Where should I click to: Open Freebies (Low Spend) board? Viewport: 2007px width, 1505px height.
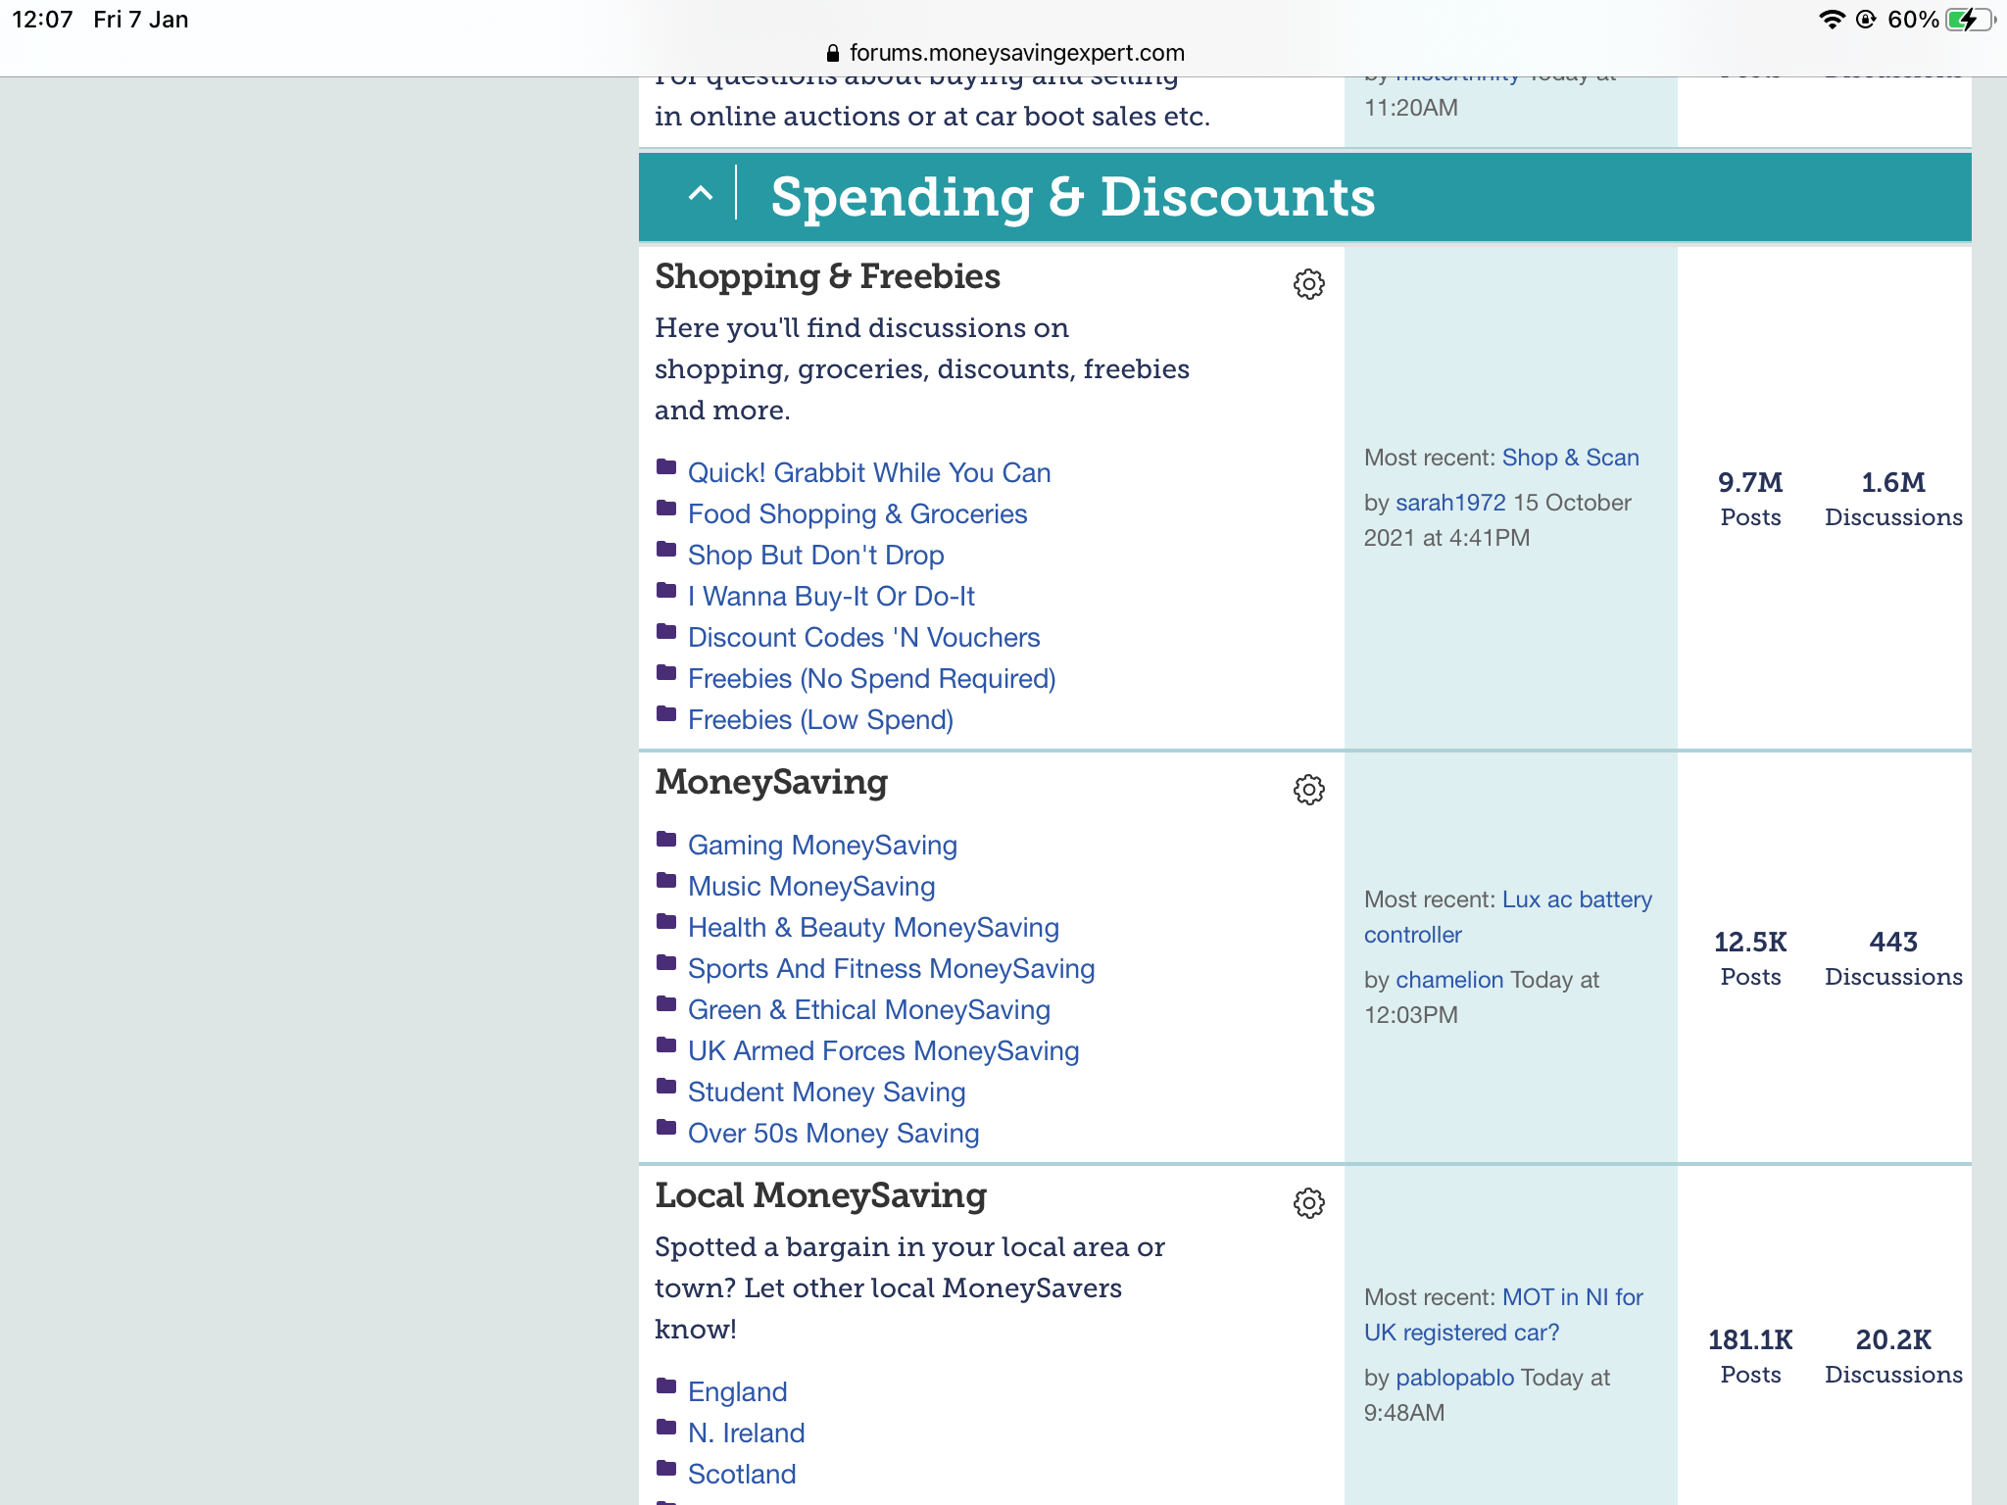click(820, 720)
